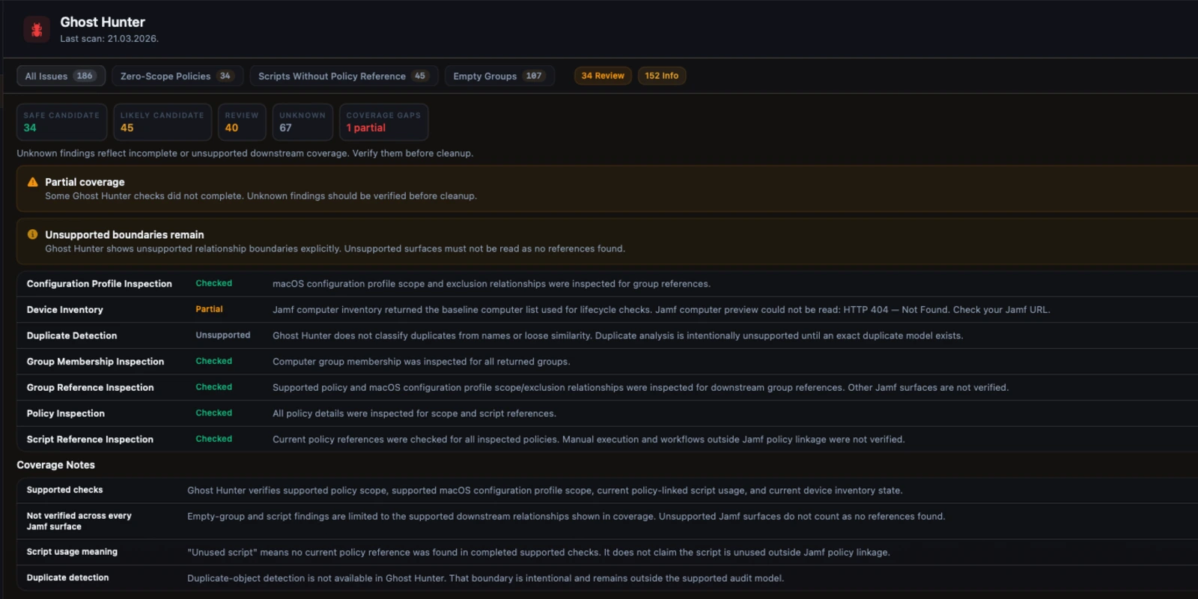Select the Unknown 67 card
Screen dimensions: 1198x599
[x=302, y=122]
